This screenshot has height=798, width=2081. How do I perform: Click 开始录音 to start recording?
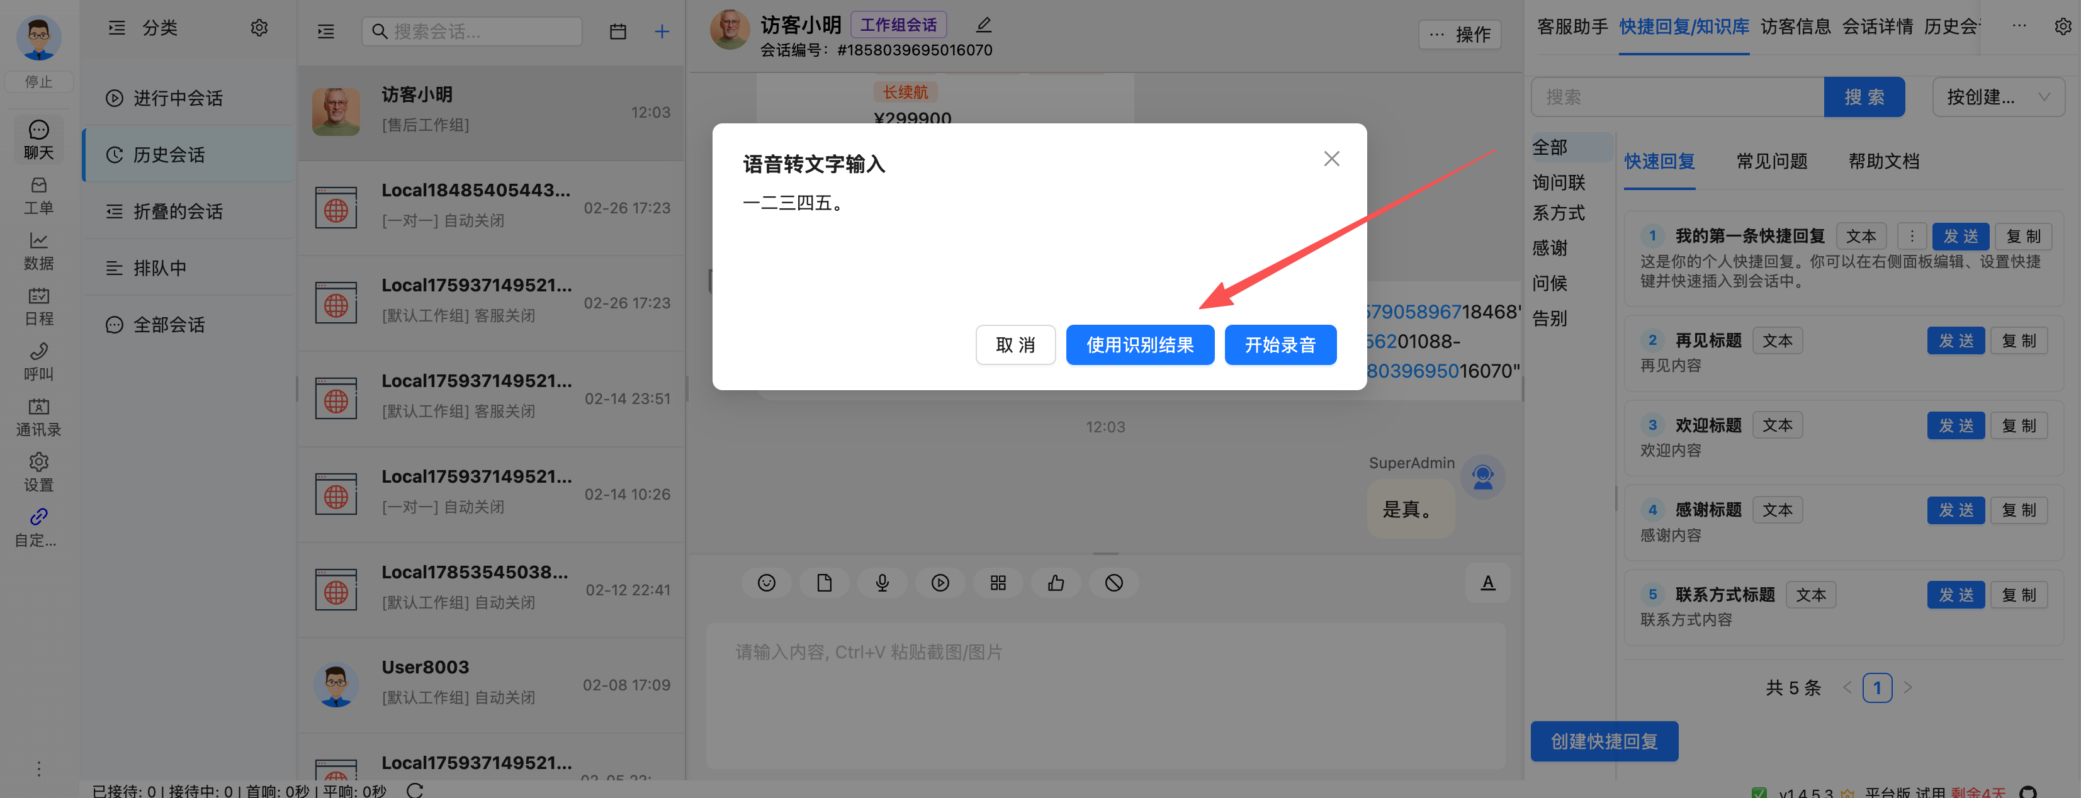click(x=1280, y=345)
